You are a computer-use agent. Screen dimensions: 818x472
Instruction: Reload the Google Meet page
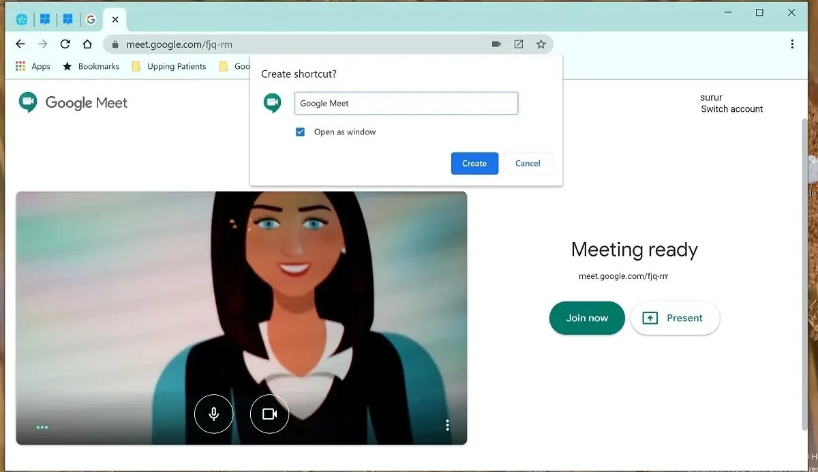(65, 44)
